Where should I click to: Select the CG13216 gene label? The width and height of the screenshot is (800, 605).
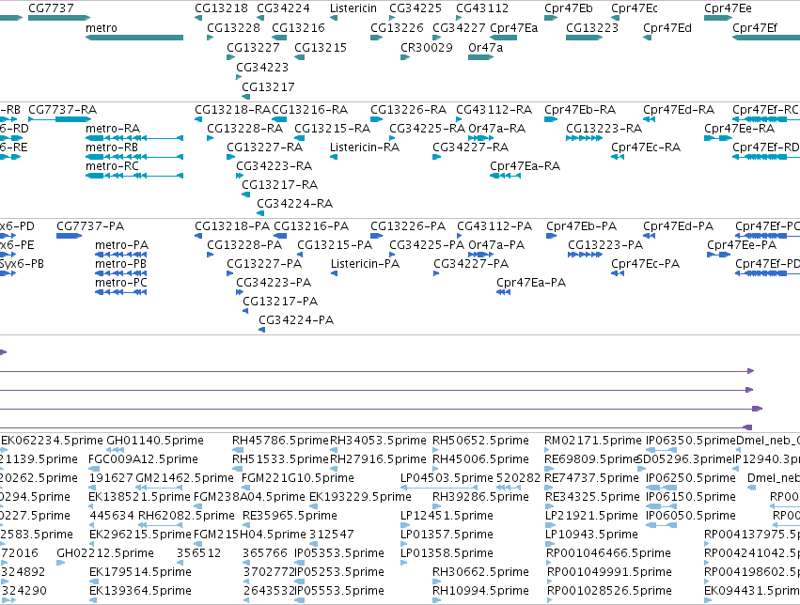tap(298, 28)
